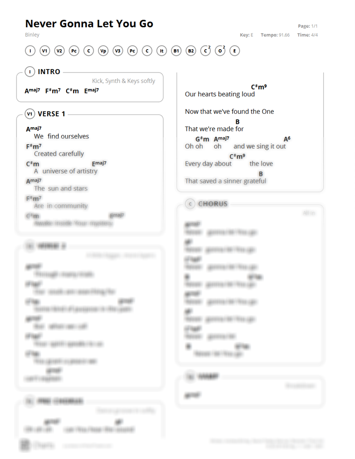Screen dimensions: 355x459
Task: Click the lyric and we sing it out
Action: (260, 146)
